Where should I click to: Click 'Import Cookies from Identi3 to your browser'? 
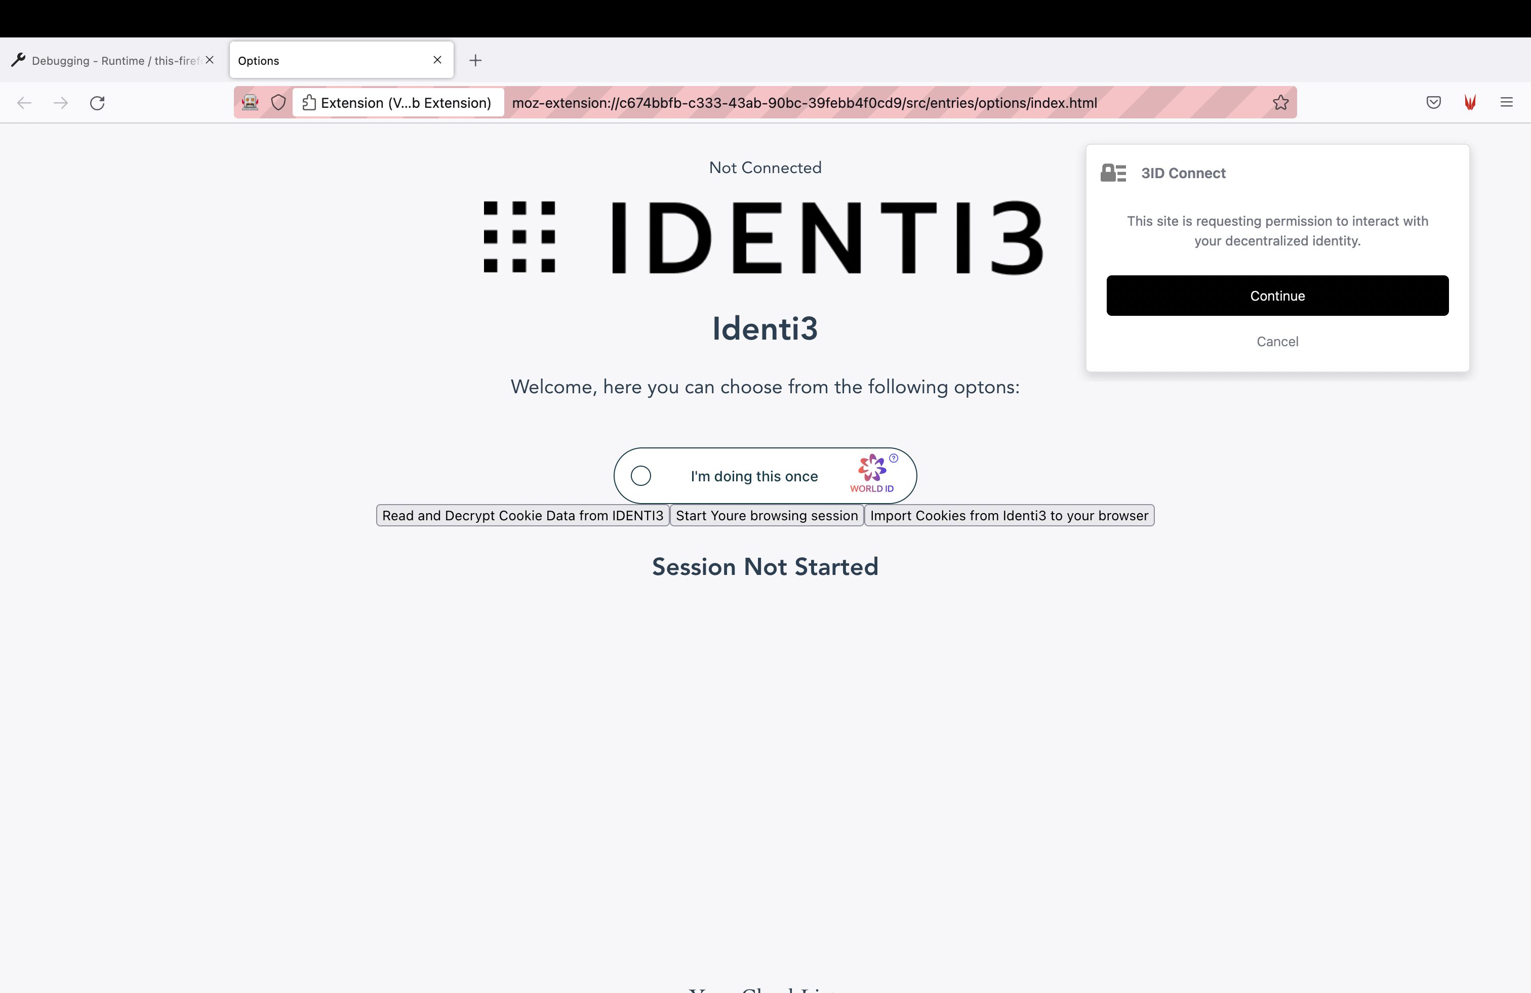pos(1010,514)
